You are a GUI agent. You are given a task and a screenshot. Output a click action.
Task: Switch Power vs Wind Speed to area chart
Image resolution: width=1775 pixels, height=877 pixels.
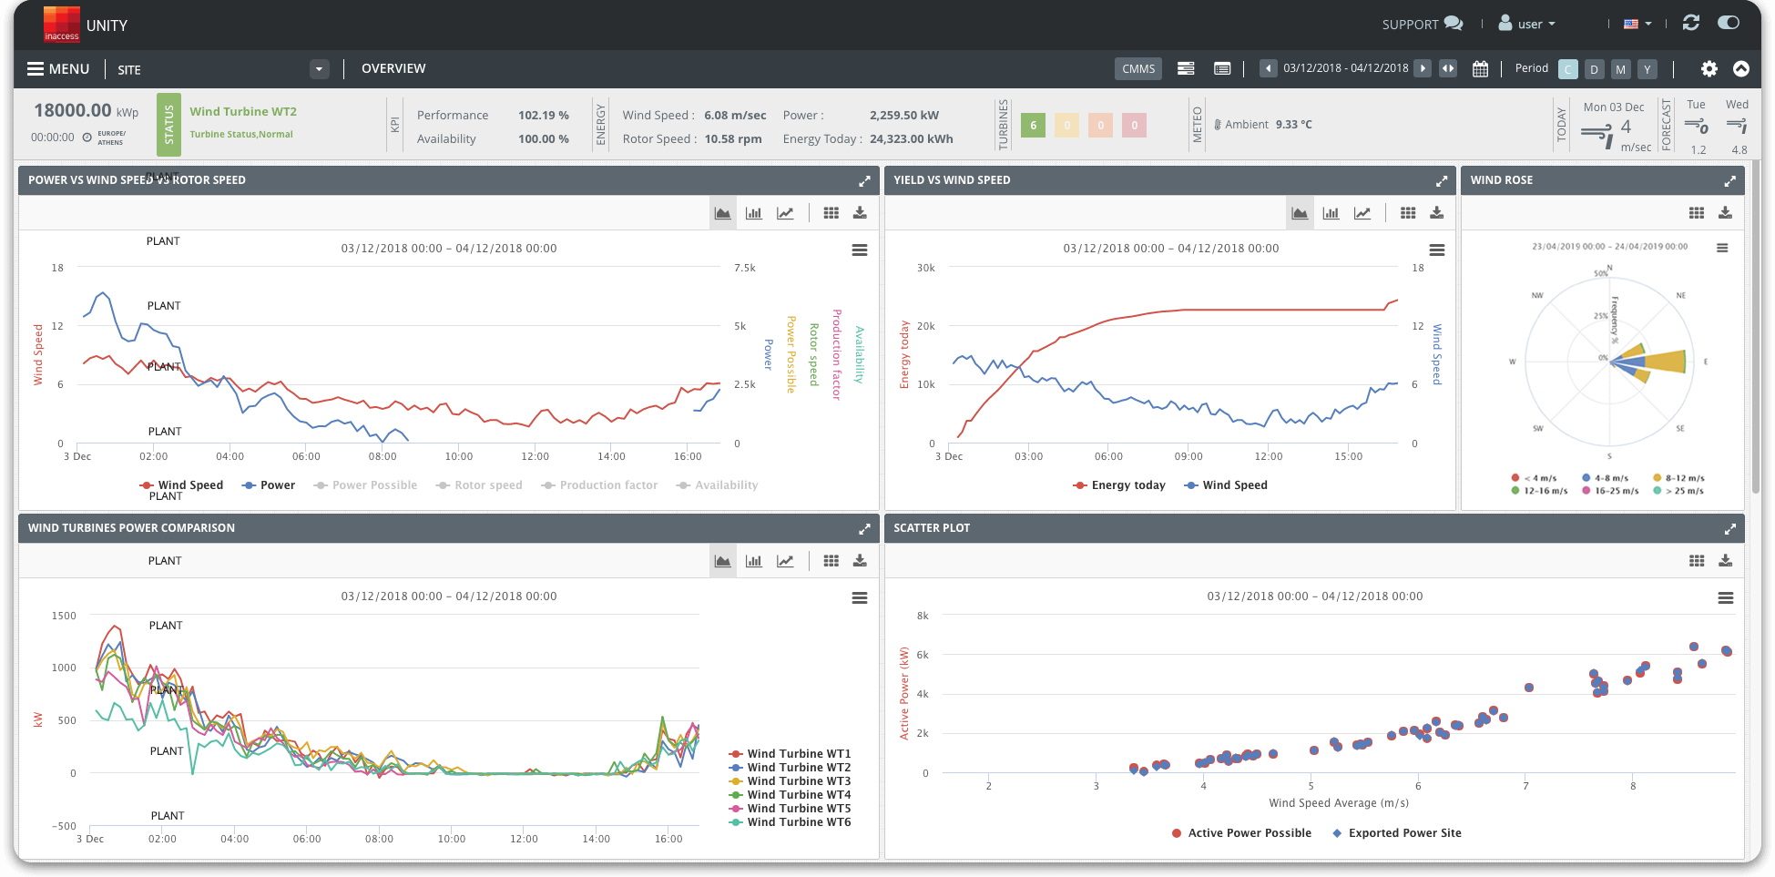[722, 213]
